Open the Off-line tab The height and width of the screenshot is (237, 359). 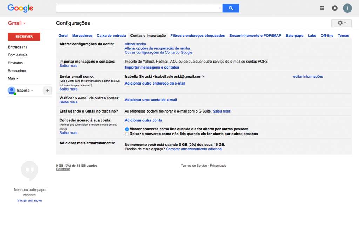[327, 36]
